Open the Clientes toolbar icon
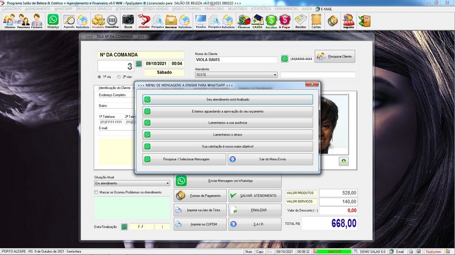 click(10, 21)
